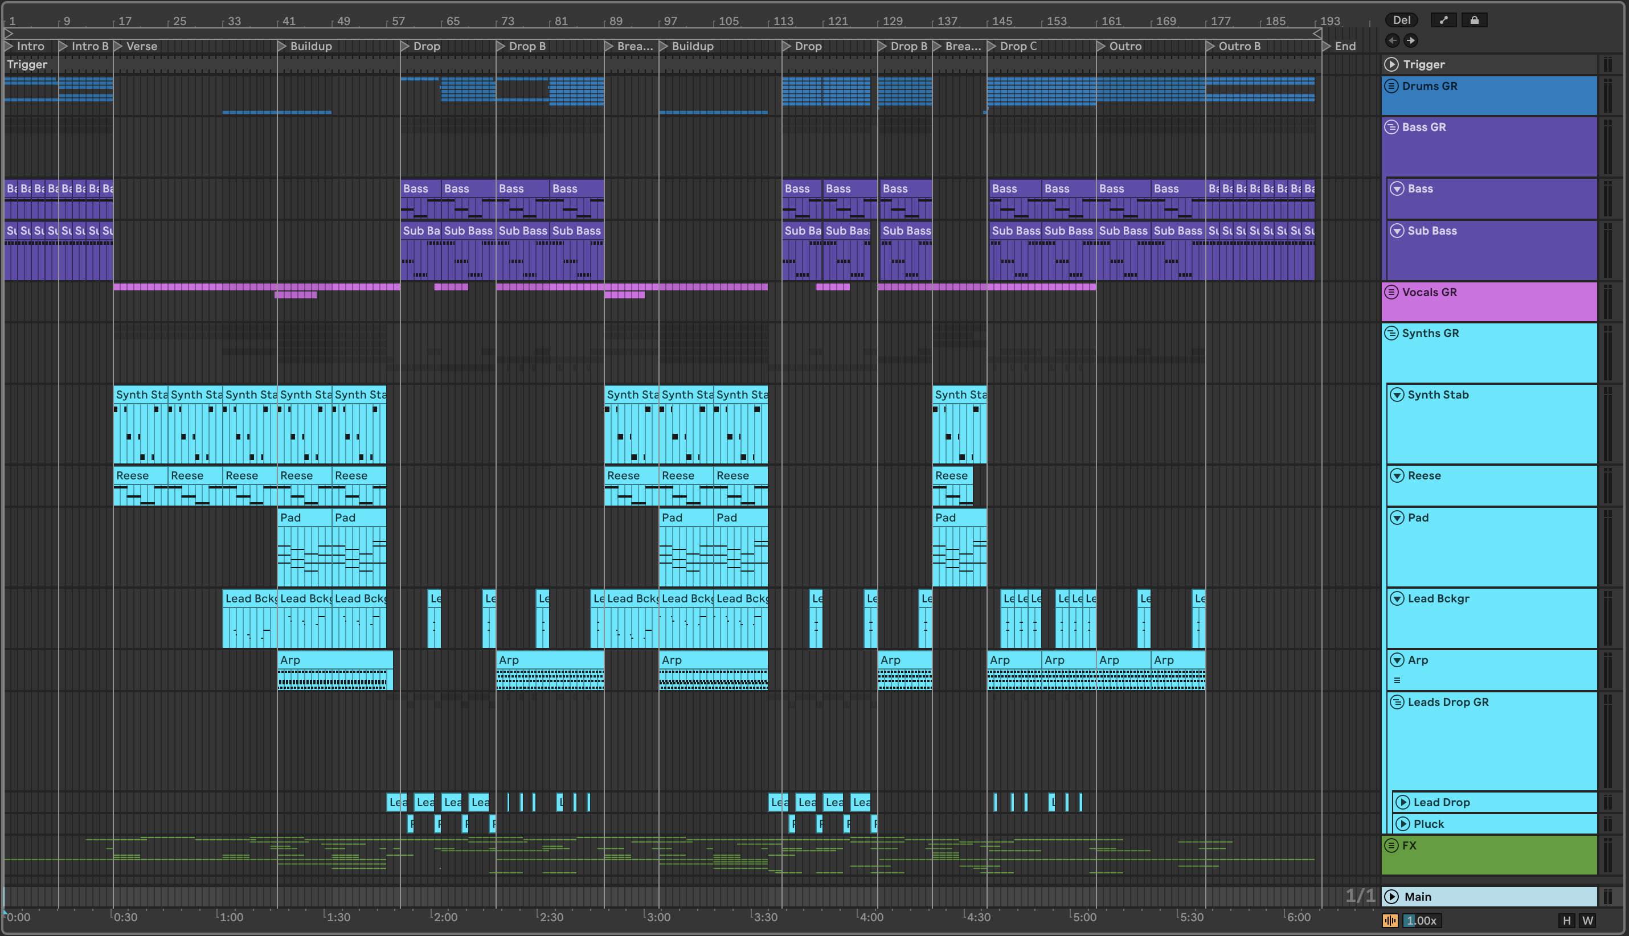Collapse the Bass GR group track
Screen dimensions: 1629x936
[x=1391, y=128]
